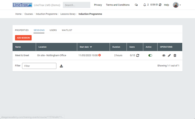This screenshot has width=195, height=119.
Task: Sort by the Name column header
Action: point(18,47)
